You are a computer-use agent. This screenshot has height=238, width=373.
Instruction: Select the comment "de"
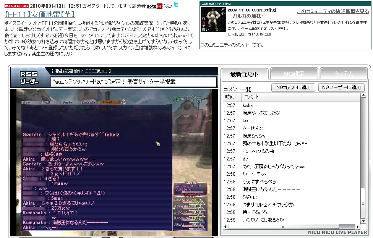point(292,159)
